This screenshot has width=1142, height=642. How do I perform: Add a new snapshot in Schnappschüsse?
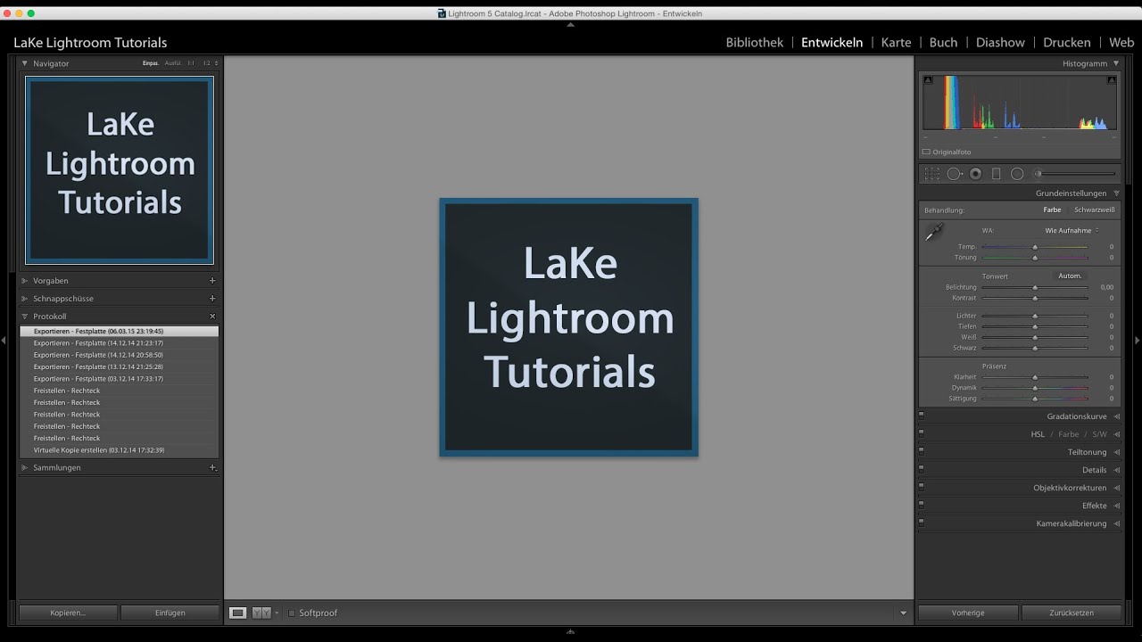tap(212, 299)
